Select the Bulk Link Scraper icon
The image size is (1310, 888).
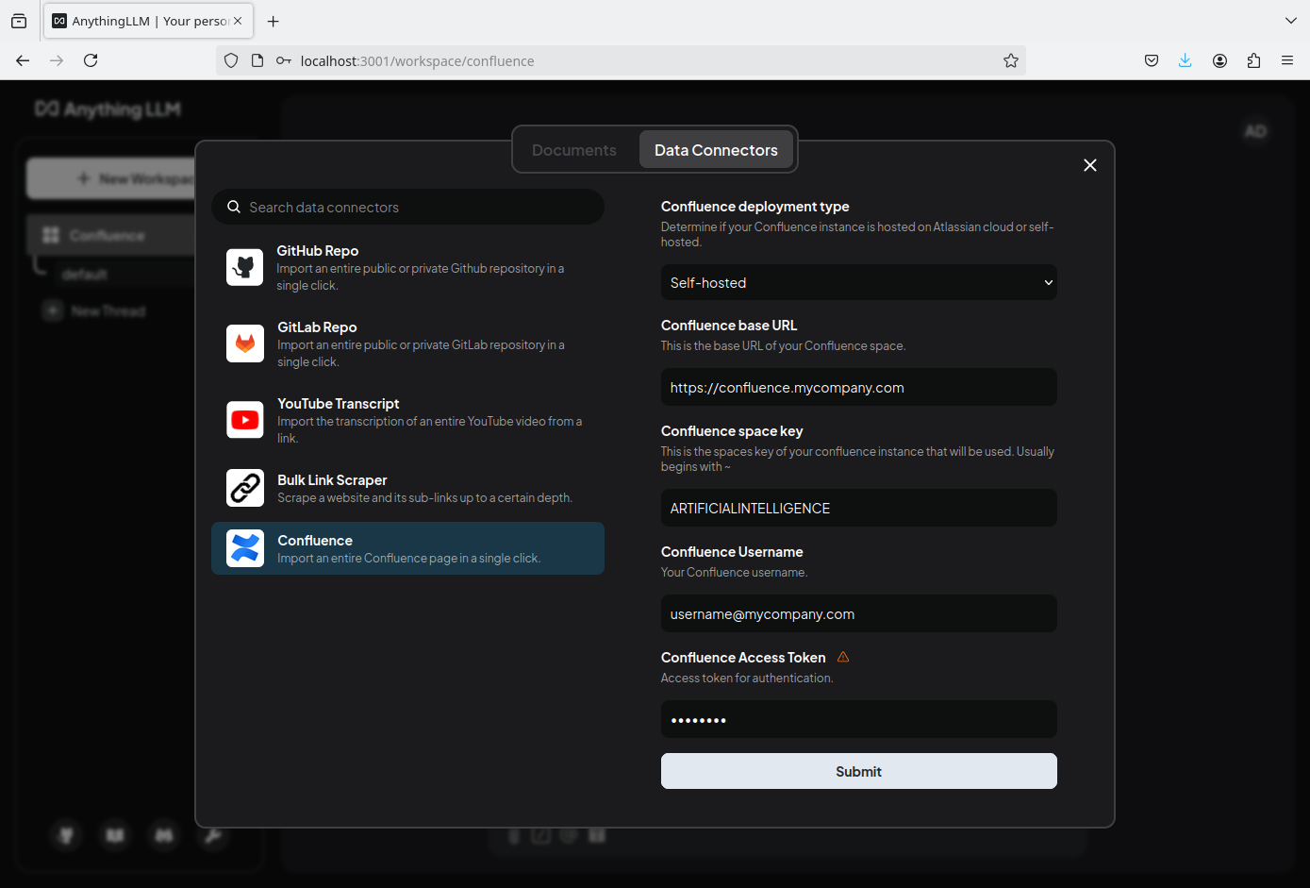click(x=245, y=488)
